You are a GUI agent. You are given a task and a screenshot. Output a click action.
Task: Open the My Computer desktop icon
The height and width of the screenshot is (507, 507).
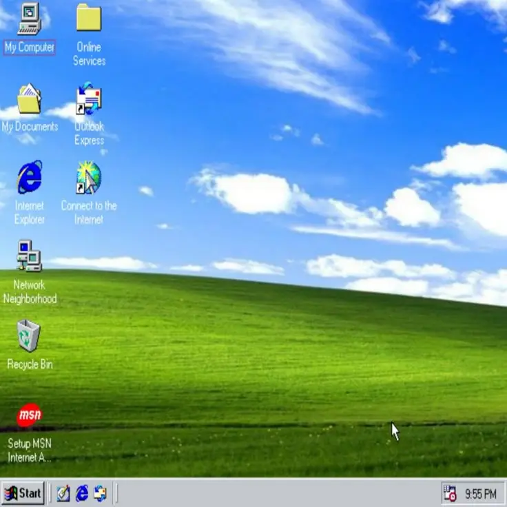[29, 19]
